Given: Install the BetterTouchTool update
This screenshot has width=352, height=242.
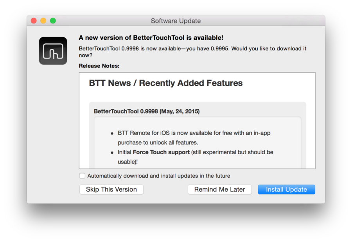Looking at the screenshot, I should (286, 190).
